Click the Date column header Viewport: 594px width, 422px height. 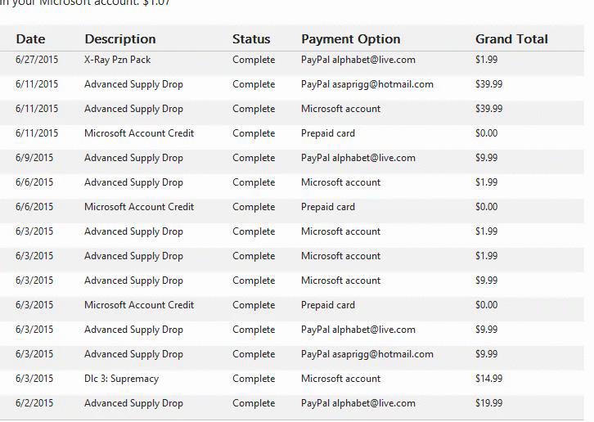pyautogui.click(x=30, y=39)
